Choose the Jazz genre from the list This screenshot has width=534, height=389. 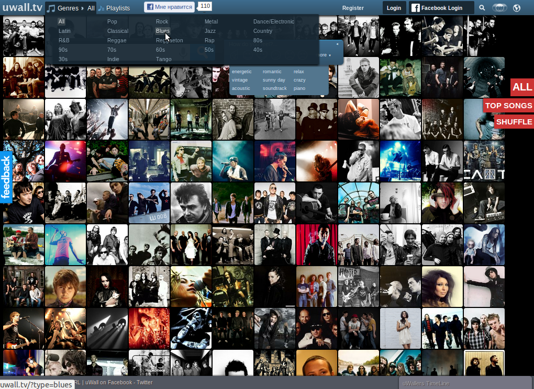[210, 31]
